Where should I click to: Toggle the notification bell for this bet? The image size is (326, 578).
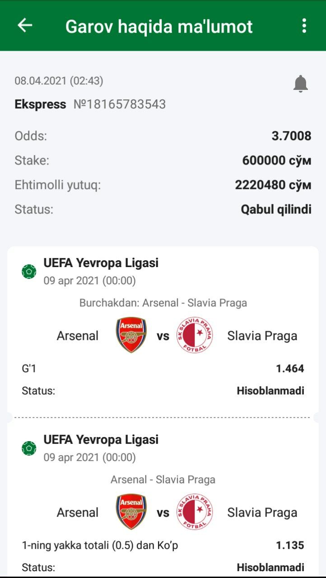(300, 84)
